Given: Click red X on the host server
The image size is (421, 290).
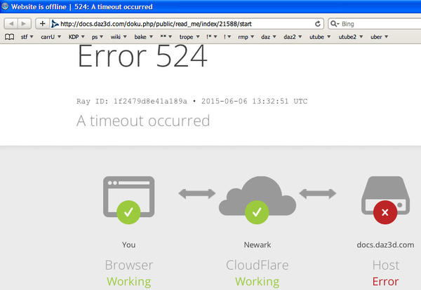Looking at the screenshot, I should [x=385, y=212].
